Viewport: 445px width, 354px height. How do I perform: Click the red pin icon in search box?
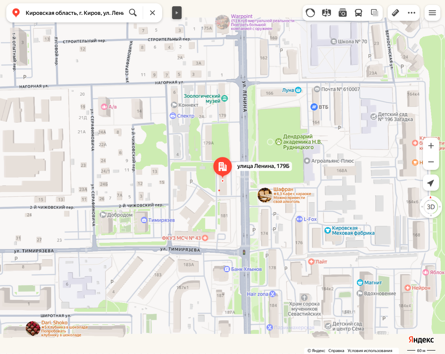click(16, 13)
